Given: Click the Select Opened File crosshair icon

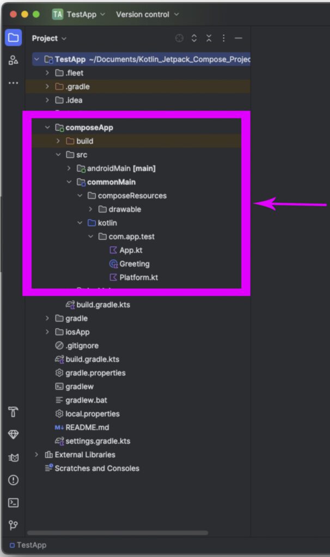Looking at the screenshot, I should (179, 38).
